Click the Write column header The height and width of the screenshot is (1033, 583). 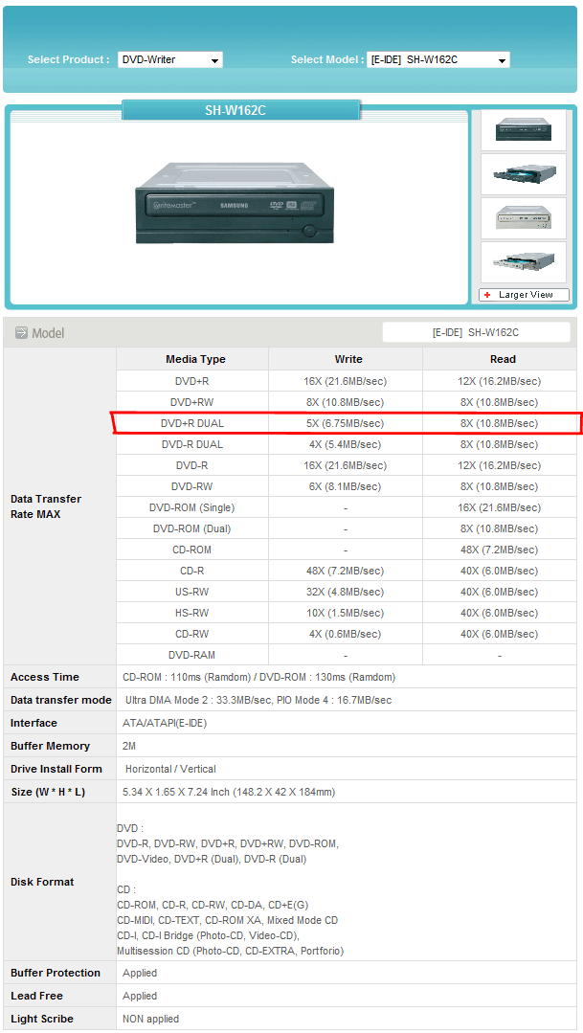pos(346,359)
